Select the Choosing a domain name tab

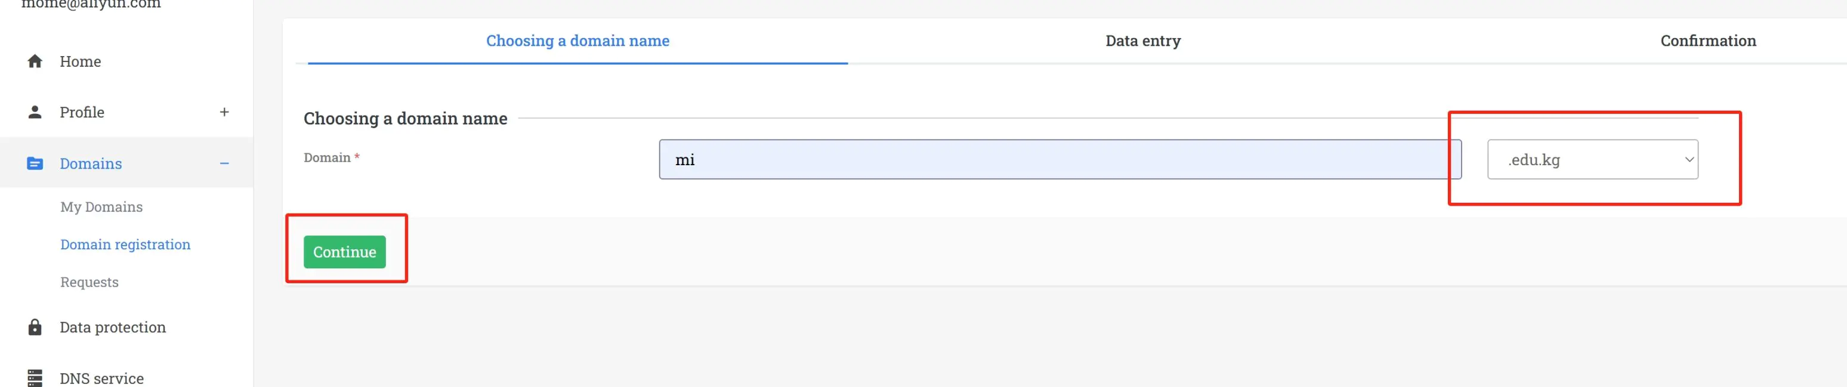pyautogui.click(x=577, y=42)
